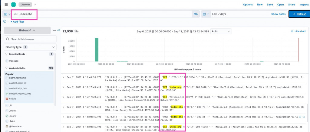Click the content.http_host field
The height and width of the screenshot is (132, 310).
click(x=18, y=88)
